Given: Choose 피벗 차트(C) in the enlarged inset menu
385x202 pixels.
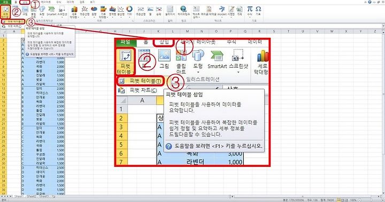Looking at the screenshot, I should click(141, 90).
